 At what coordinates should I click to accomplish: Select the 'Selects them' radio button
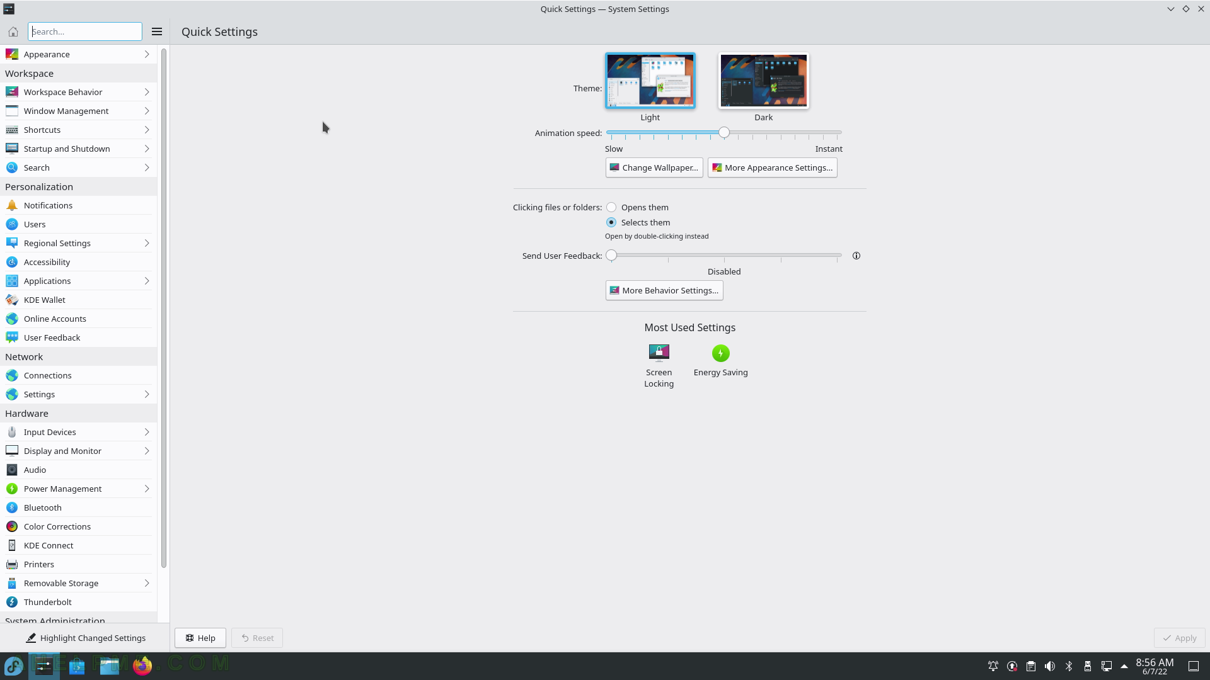pos(611,222)
